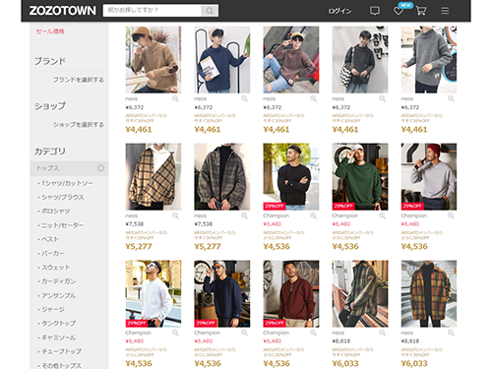Viewport: 492px width, 369px height.
Task: Choose Tシャツ/カットソー subcategory
Action: (x=67, y=183)
